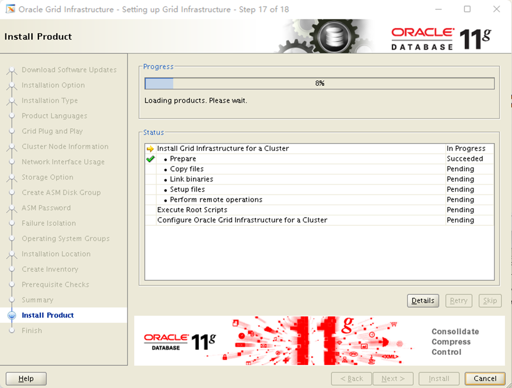The image size is (512, 388).
Task: Select the Summary step
Action: point(37,300)
